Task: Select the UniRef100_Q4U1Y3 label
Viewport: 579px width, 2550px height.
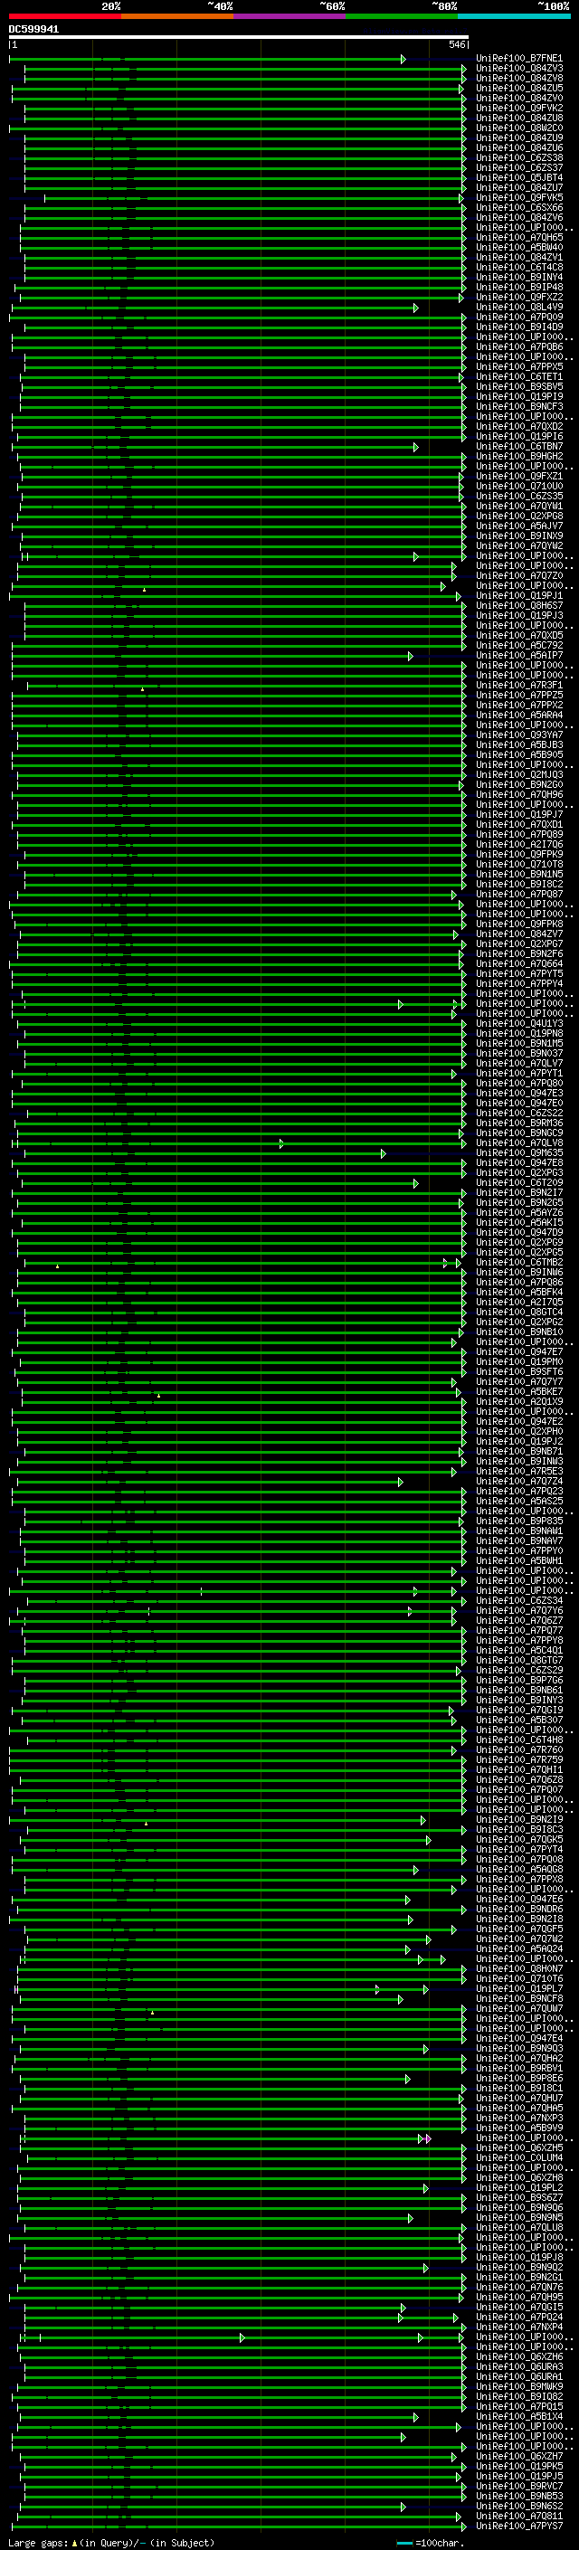Action: tap(519, 1024)
